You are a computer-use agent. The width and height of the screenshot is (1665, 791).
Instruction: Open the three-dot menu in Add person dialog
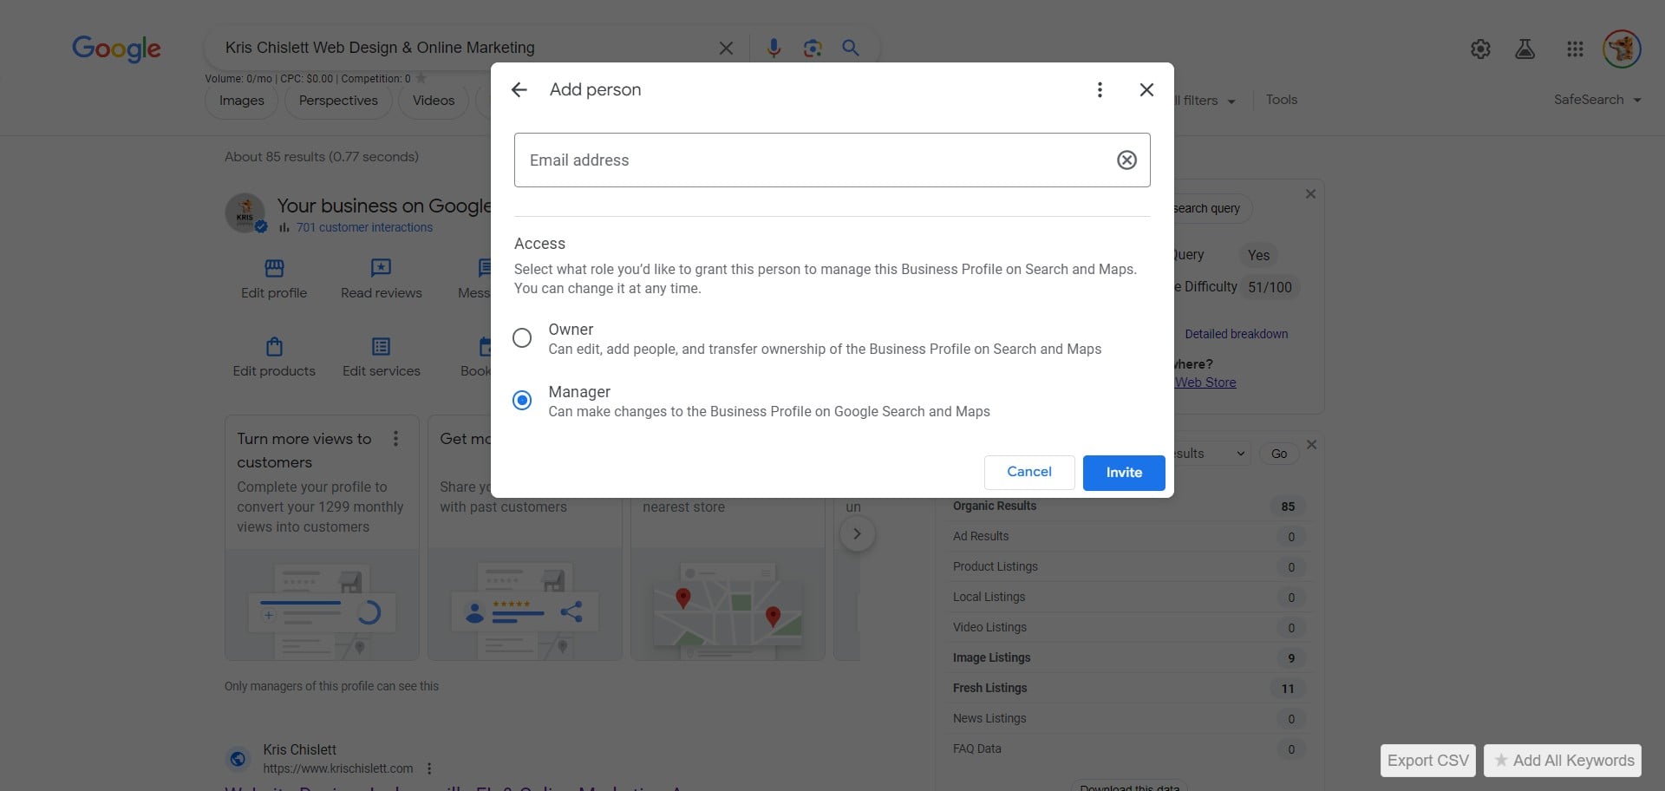tap(1100, 90)
